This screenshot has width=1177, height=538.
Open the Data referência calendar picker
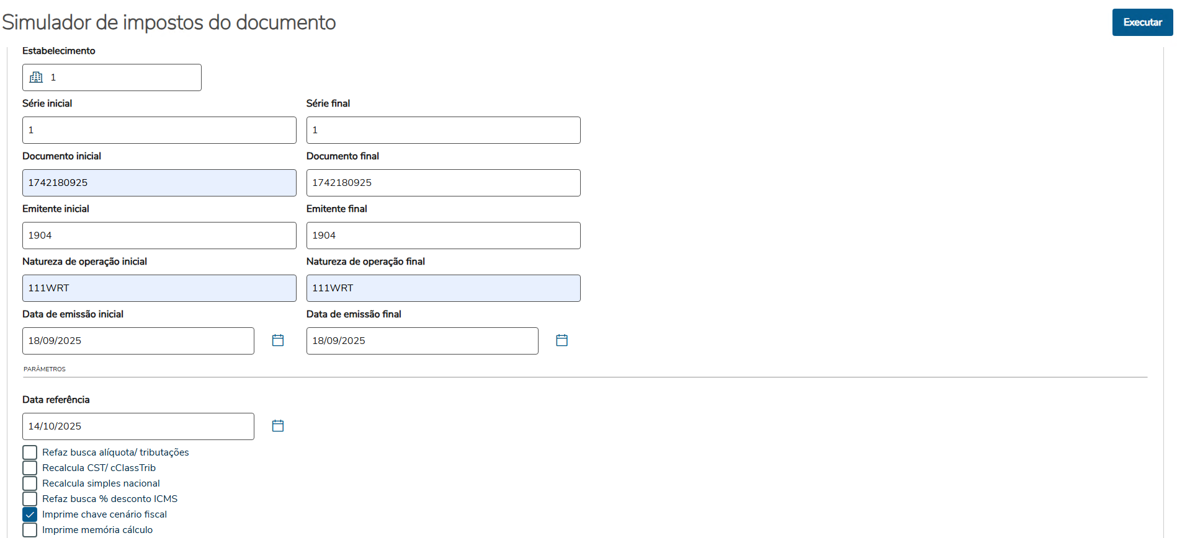(278, 426)
